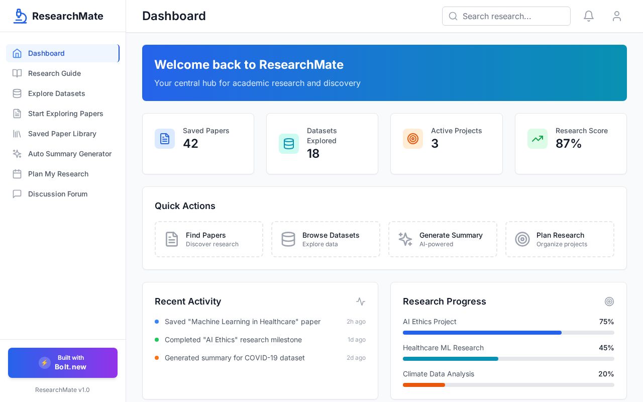Click the Browse Datasets quick action
Image resolution: width=643 pixels, height=402 pixels.
[326, 239]
